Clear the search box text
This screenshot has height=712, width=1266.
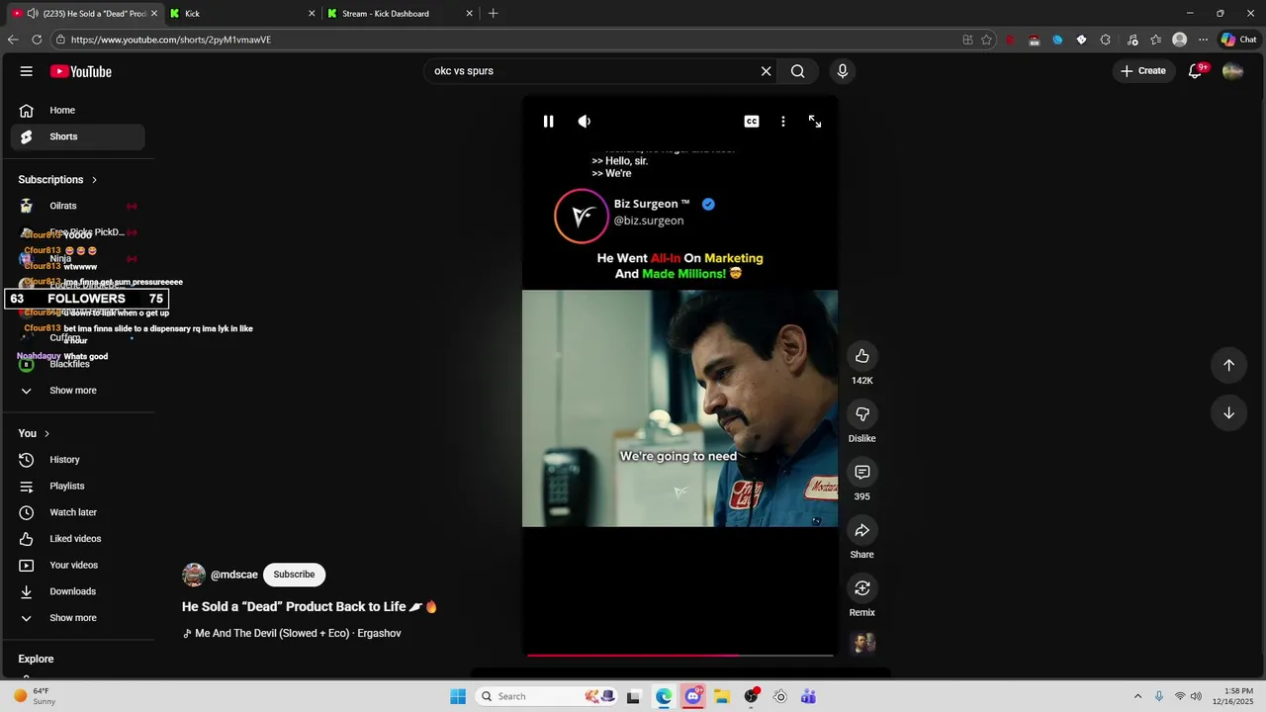[x=766, y=71]
